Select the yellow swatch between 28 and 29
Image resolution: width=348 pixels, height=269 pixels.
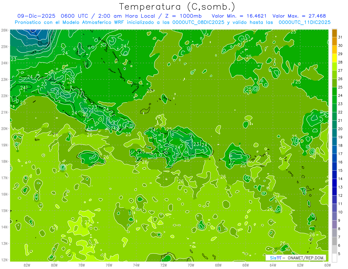point(334,58)
